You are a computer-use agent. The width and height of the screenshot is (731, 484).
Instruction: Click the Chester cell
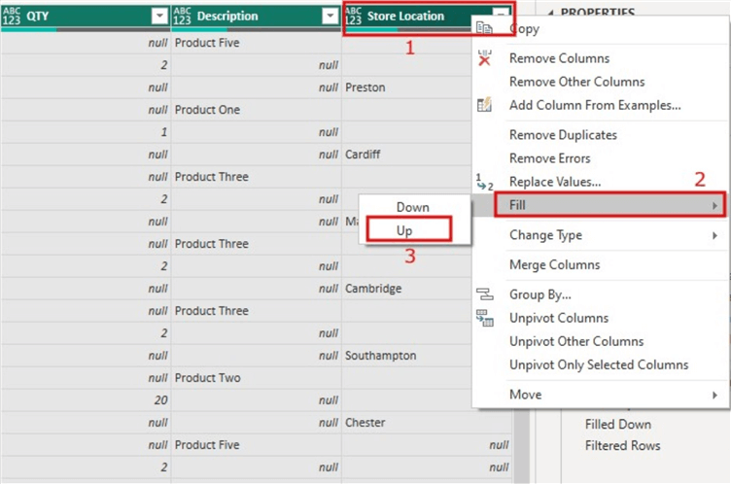click(x=427, y=423)
